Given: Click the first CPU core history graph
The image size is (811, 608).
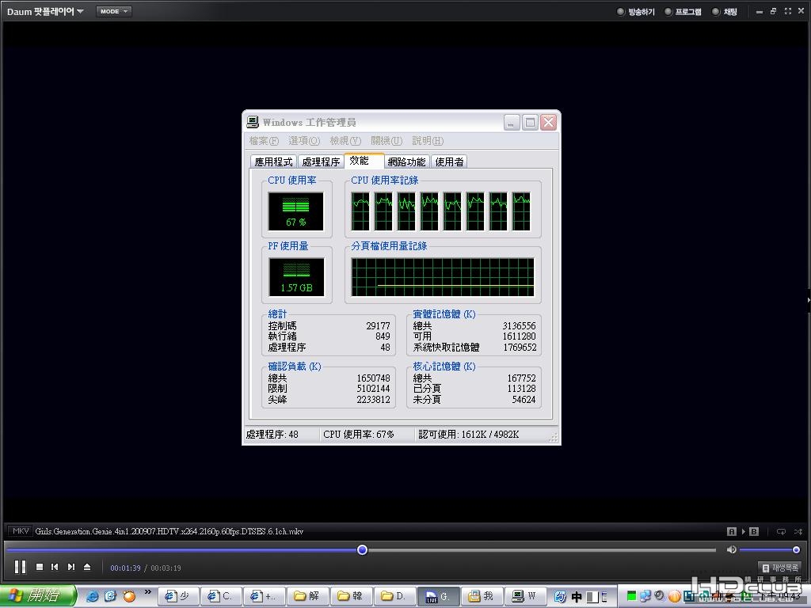Looking at the screenshot, I should click(360, 211).
